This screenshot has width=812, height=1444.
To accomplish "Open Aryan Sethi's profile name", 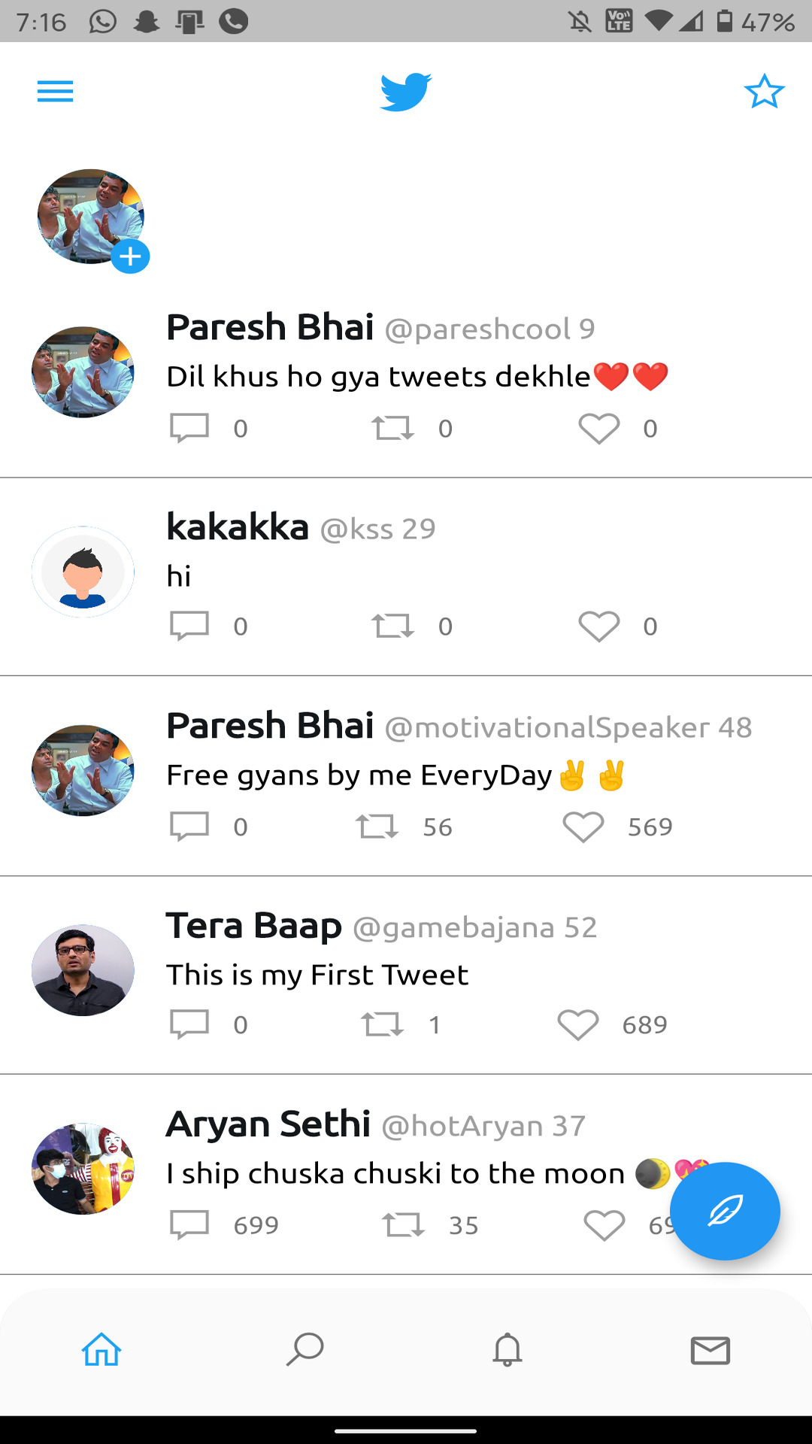I will coord(268,1124).
